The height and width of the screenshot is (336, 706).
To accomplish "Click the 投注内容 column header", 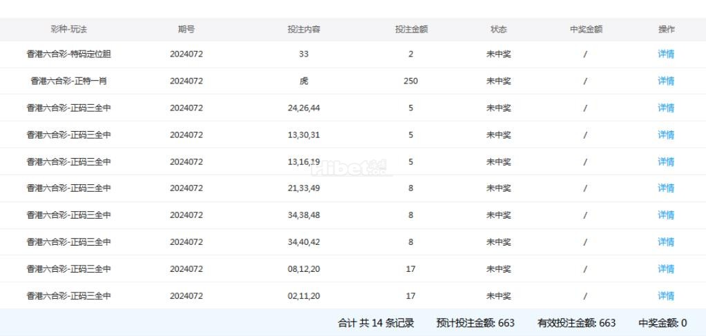I will pyautogui.click(x=304, y=29).
